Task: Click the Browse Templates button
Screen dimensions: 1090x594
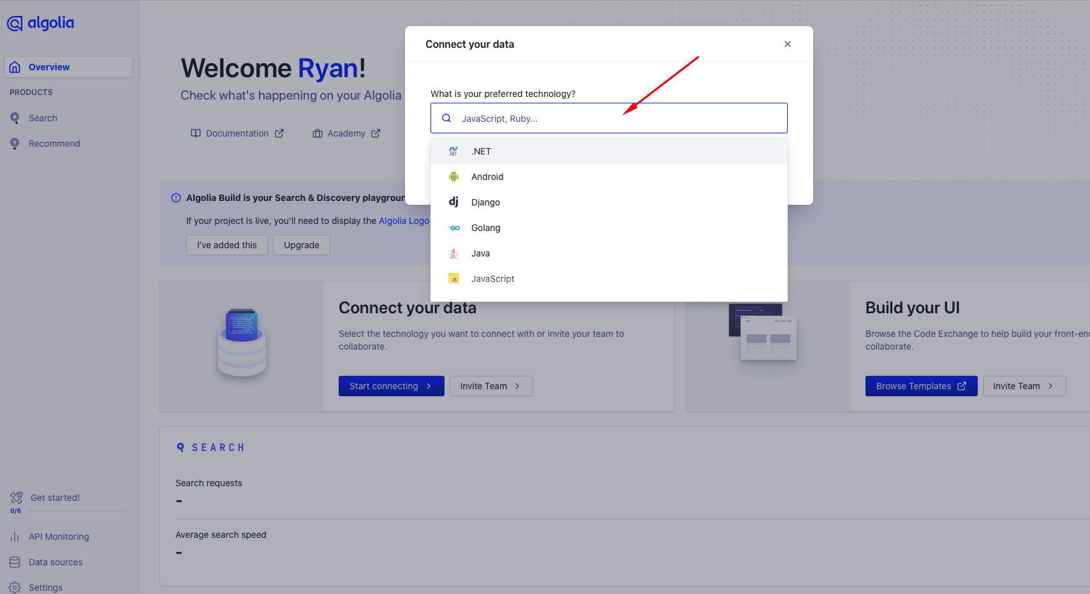Action: click(x=922, y=386)
